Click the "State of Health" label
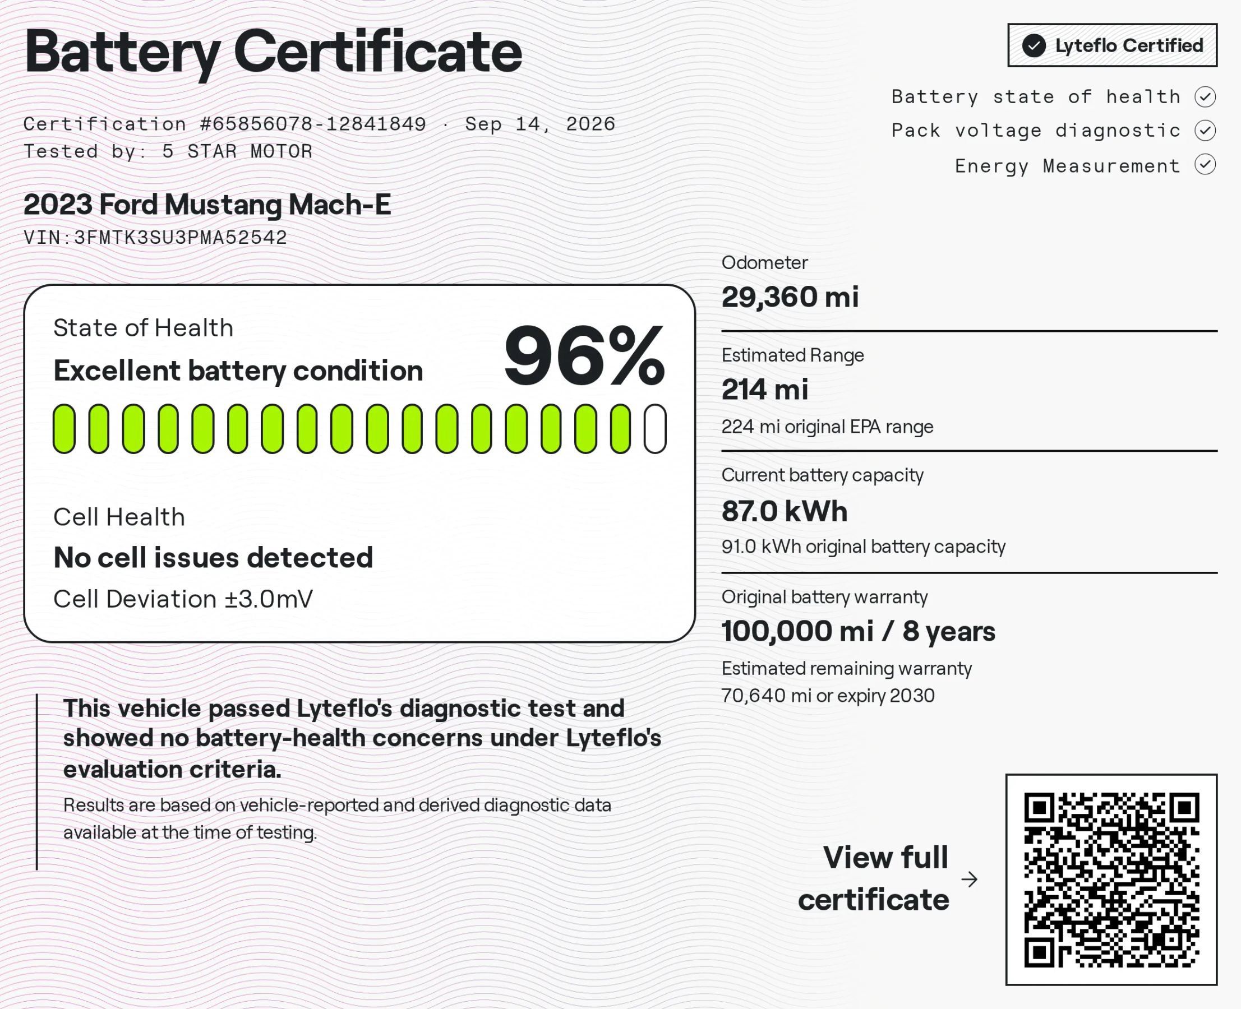Viewport: 1241px width, 1009px height. coord(143,328)
